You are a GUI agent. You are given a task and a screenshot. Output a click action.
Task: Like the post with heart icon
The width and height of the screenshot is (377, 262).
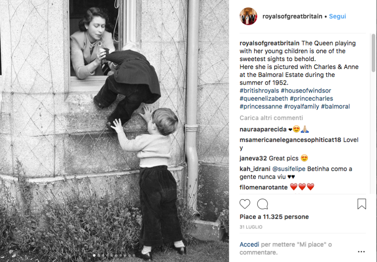245,204
